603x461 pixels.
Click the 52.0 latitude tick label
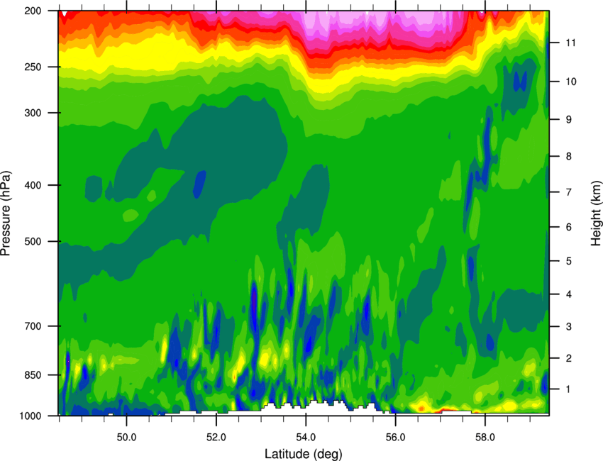tap(216, 437)
